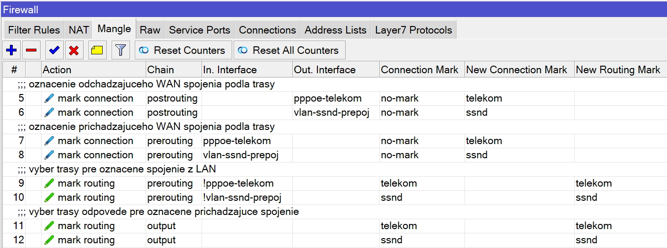The height and width of the screenshot is (248, 667).
Task: Click pencil icon of rule 5
Action: click(49, 98)
